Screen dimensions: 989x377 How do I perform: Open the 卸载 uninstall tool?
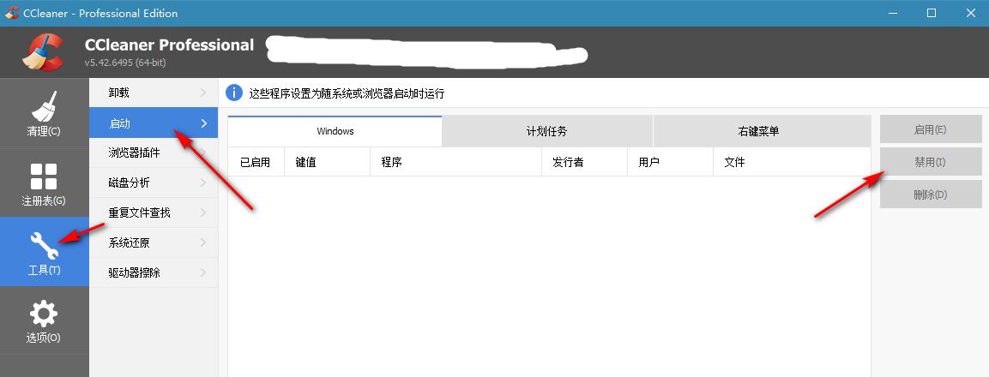coord(154,93)
